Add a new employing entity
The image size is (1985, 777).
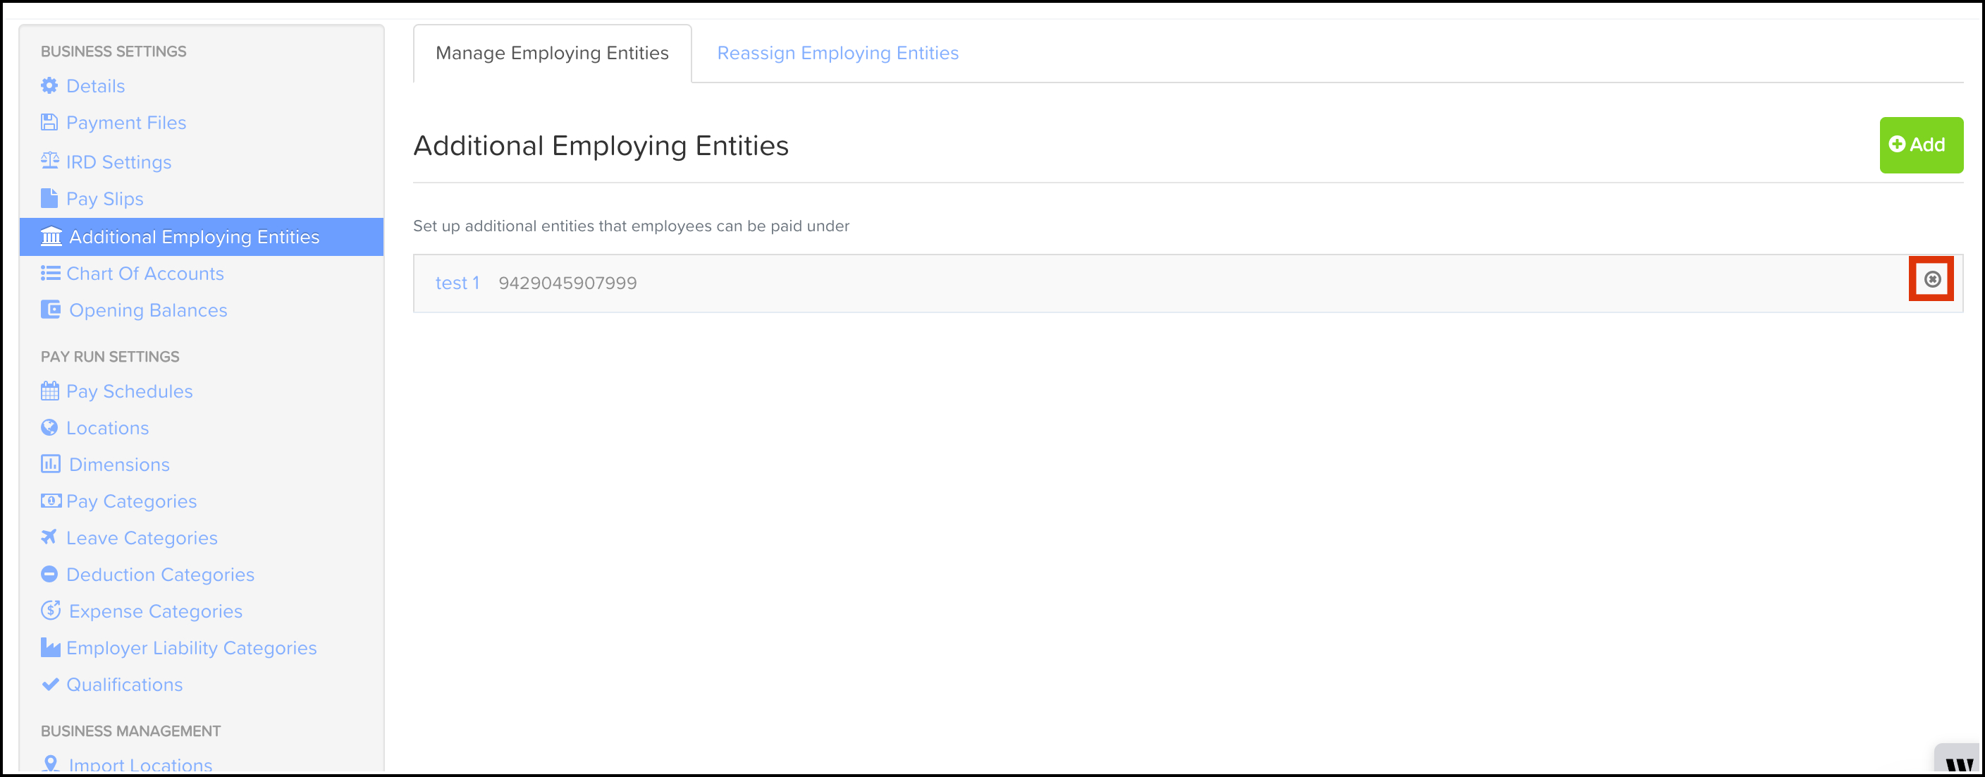(1921, 145)
